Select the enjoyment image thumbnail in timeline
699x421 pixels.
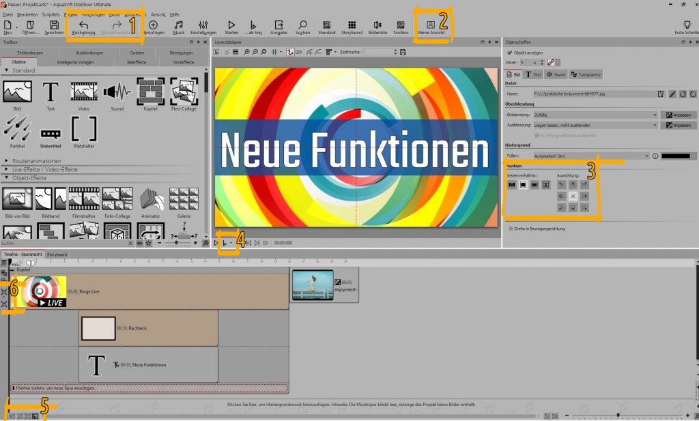pos(313,285)
